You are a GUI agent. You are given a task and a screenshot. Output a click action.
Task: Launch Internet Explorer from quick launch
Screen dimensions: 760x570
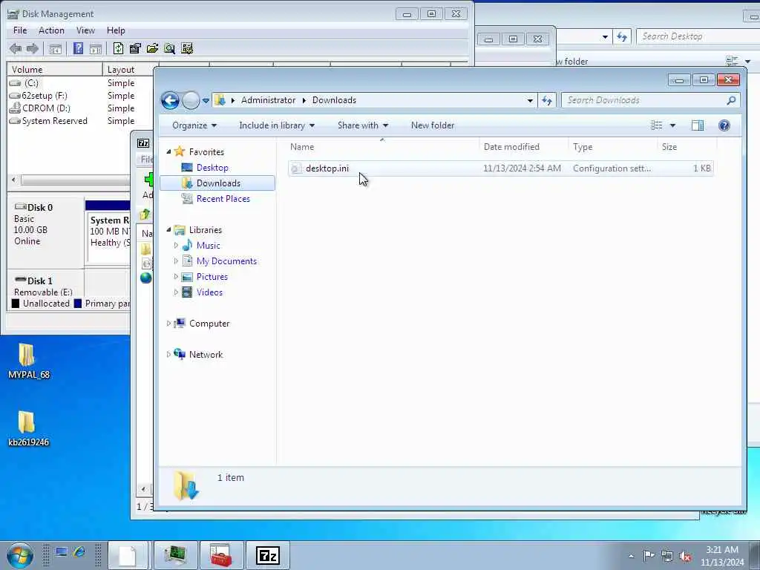click(79, 552)
